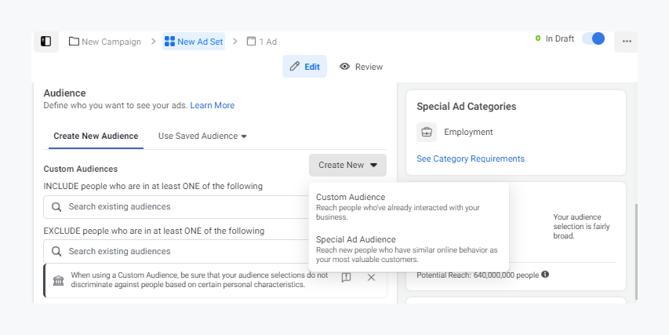Image resolution: width=669 pixels, height=335 pixels.
Task: Click the 1 Ad page icon
Action: tap(252, 42)
